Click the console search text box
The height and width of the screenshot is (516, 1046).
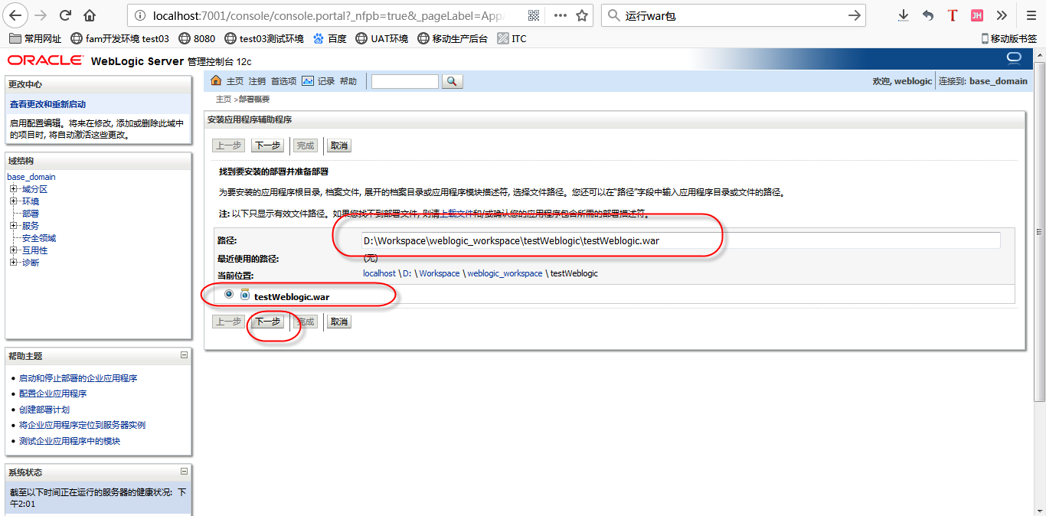click(x=405, y=81)
